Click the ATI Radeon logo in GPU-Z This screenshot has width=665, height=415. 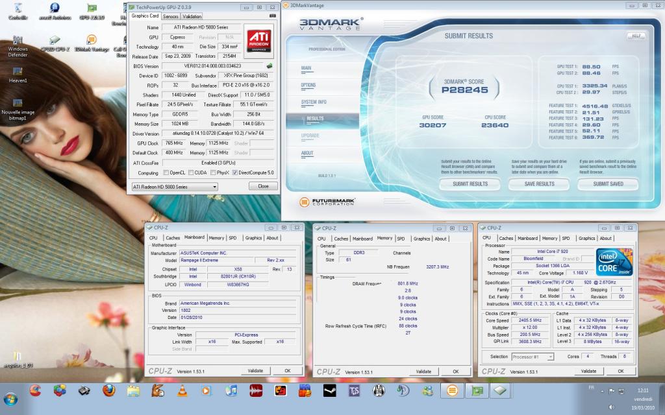pos(258,41)
